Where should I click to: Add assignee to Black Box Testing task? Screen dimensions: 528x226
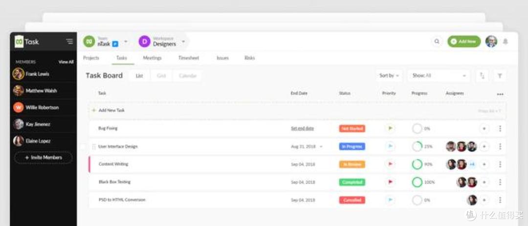coord(484,182)
